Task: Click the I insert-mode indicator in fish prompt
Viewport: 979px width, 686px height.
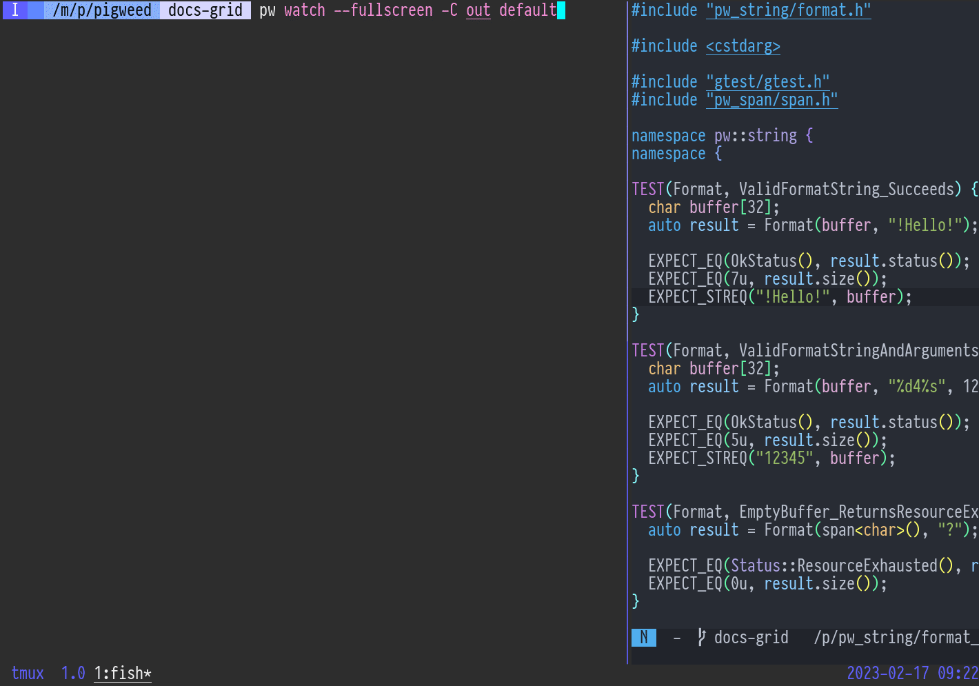Action: coord(15,10)
